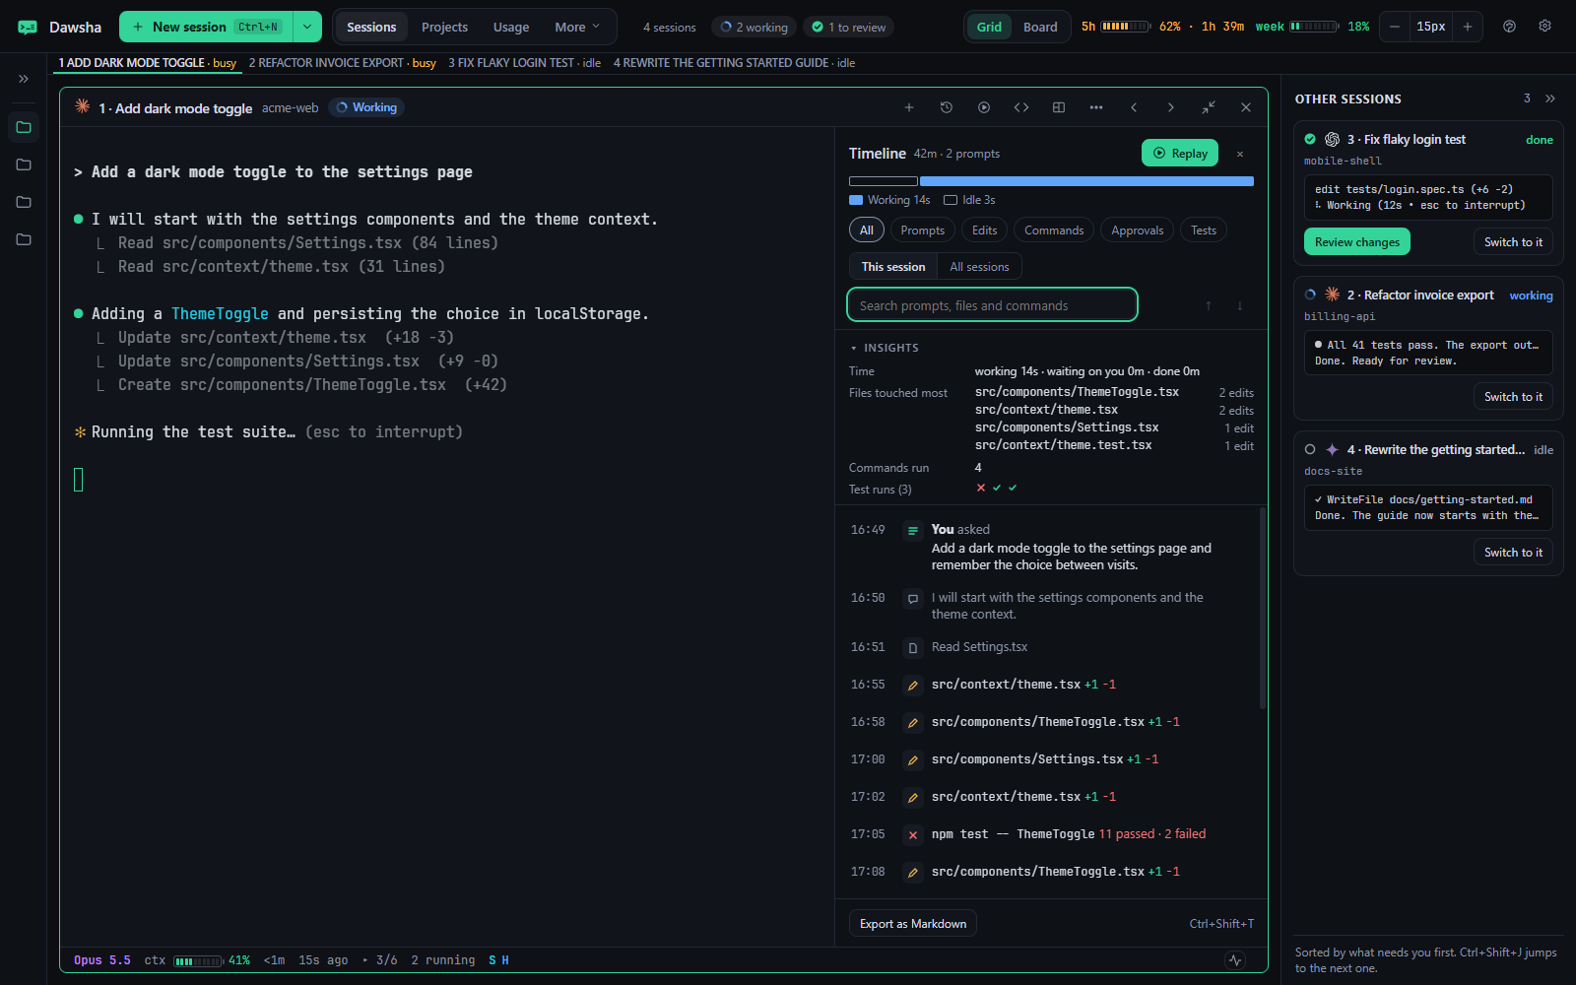Image resolution: width=1576 pixels, height=985 pixels.
Task: Open the code view brackets icon
Action: click(1021, 107)
